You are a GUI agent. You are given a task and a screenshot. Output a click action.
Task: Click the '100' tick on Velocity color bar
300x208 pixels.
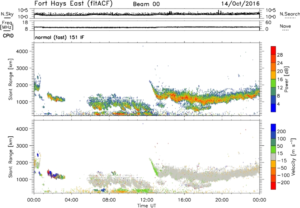(x=282, y=139)
